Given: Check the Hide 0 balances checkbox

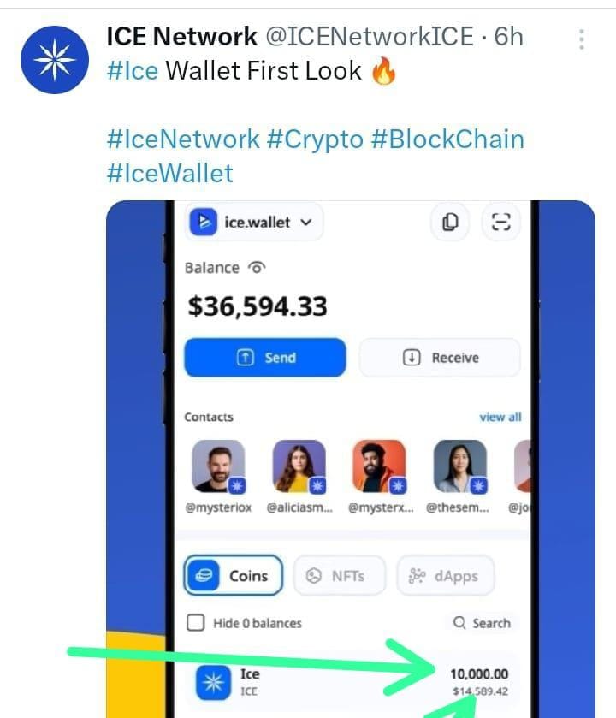Looking at the screenshot, I should coord(196,623).
